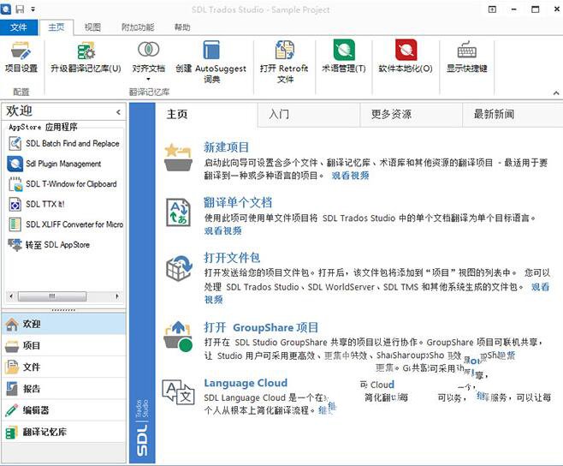Switch to 翻译记忆库 view in sidebar
The height and width of the screenshot is (466, 563).
click(64, 432)
